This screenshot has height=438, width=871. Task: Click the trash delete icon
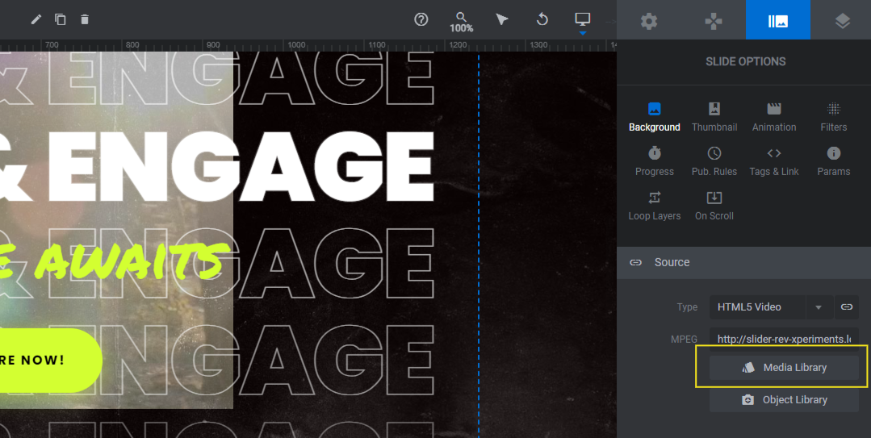pos(85,19)
